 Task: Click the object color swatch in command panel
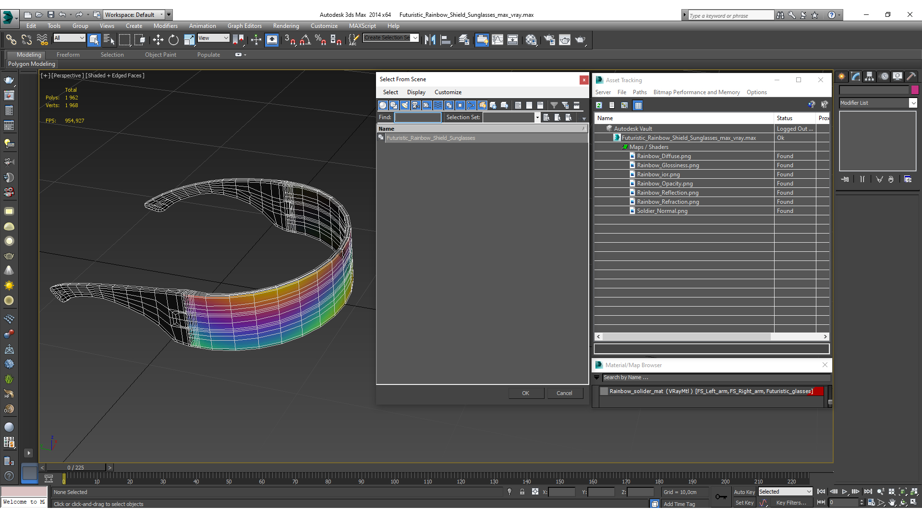tap(915, 90)
